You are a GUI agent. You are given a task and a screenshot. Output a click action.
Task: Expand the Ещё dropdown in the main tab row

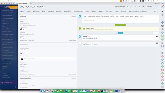(x=156, y=12)
